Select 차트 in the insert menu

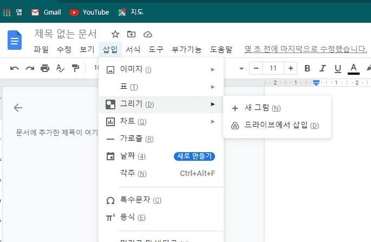161,122
